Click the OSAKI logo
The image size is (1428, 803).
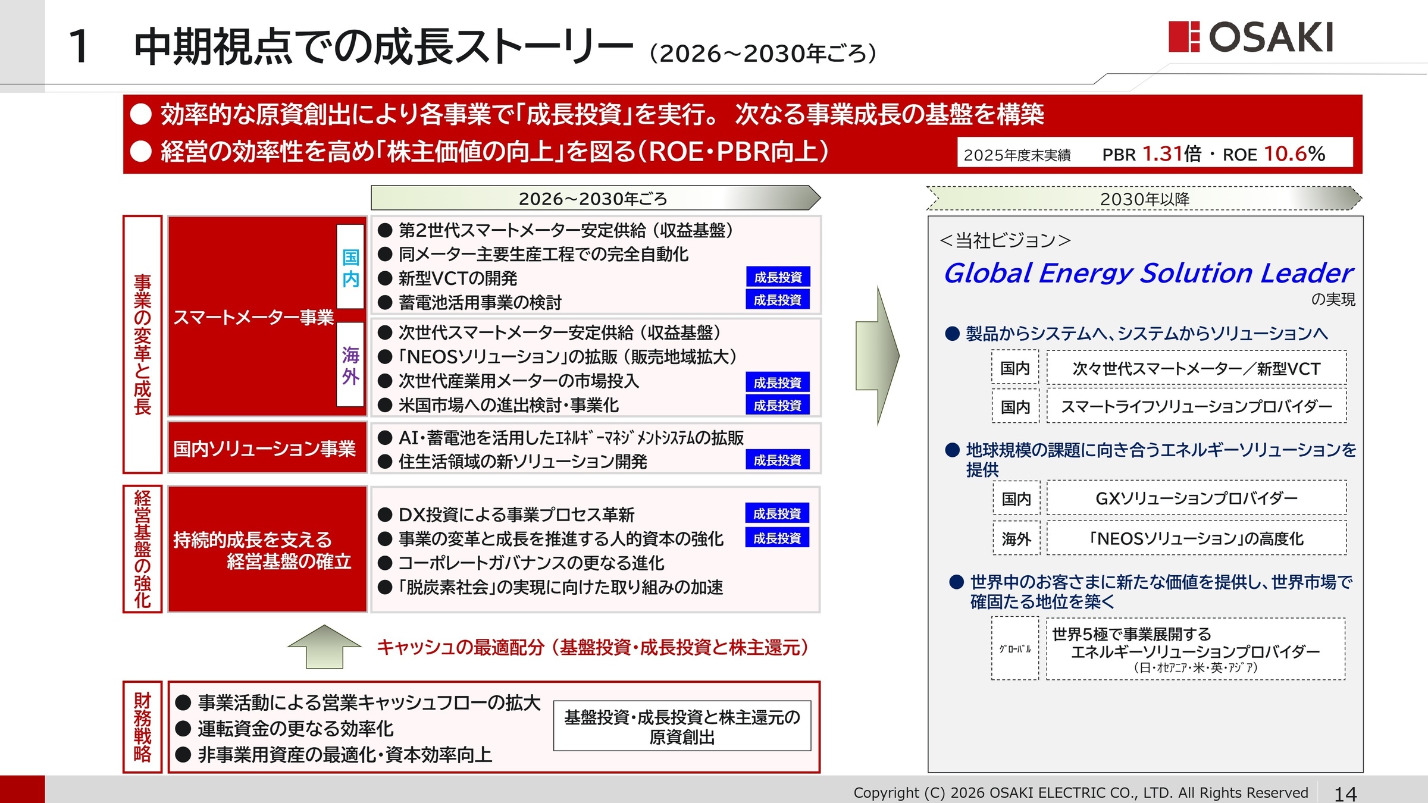(1251, 37)
